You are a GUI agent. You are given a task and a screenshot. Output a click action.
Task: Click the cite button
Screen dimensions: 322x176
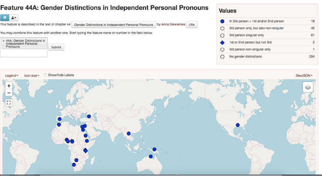coord(192,25)
